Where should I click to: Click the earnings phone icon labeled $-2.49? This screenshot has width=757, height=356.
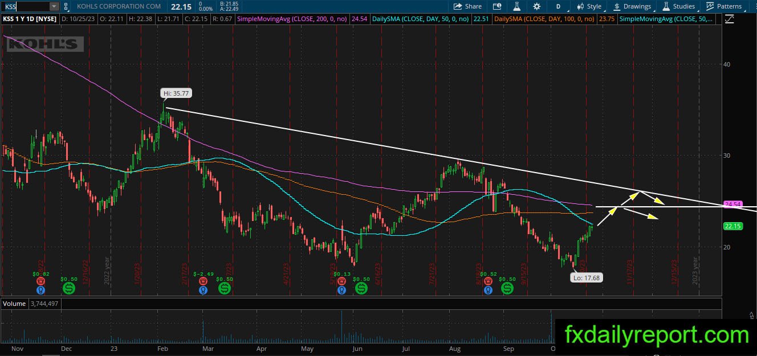tap(203, 281)
